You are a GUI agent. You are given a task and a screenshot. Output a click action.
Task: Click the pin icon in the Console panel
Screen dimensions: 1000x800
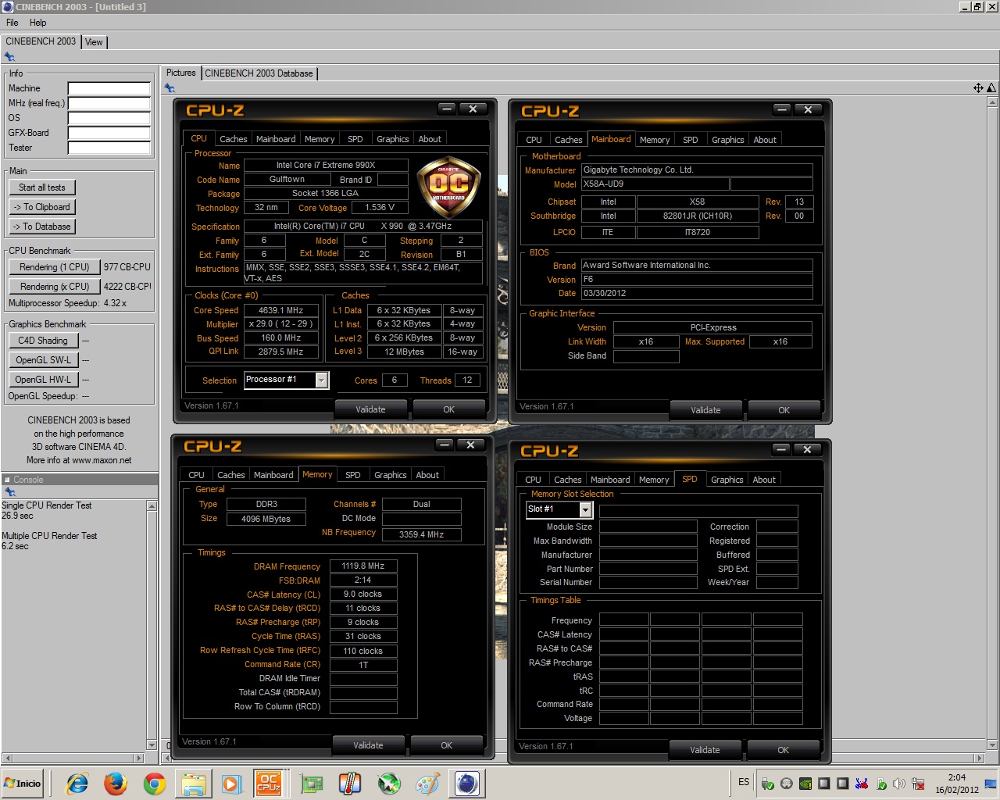click(x=9, y=492)
